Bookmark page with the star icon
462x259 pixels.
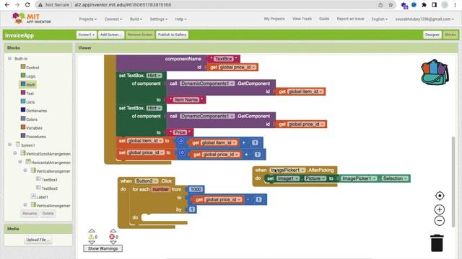[391, 5]
